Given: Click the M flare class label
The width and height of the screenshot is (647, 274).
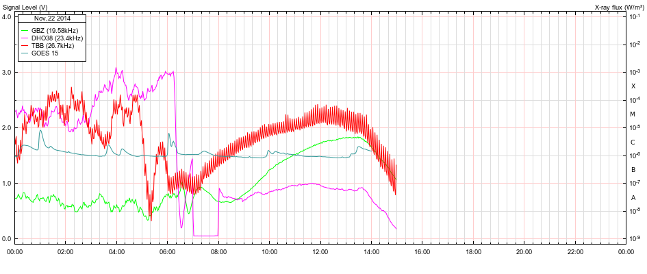Looking at the screenshot, I should point(633,114).
